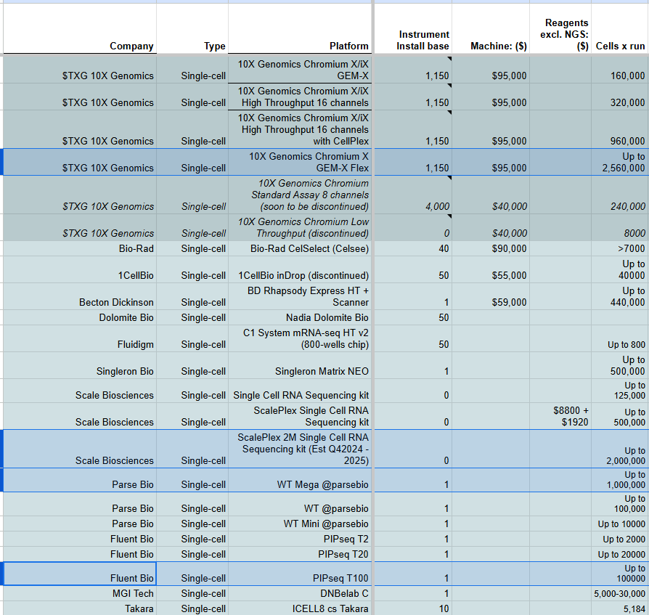The width and height of the screenshot is (649, 615).
Task: Select the Fluidigm company cell
Action: (80, 339)
